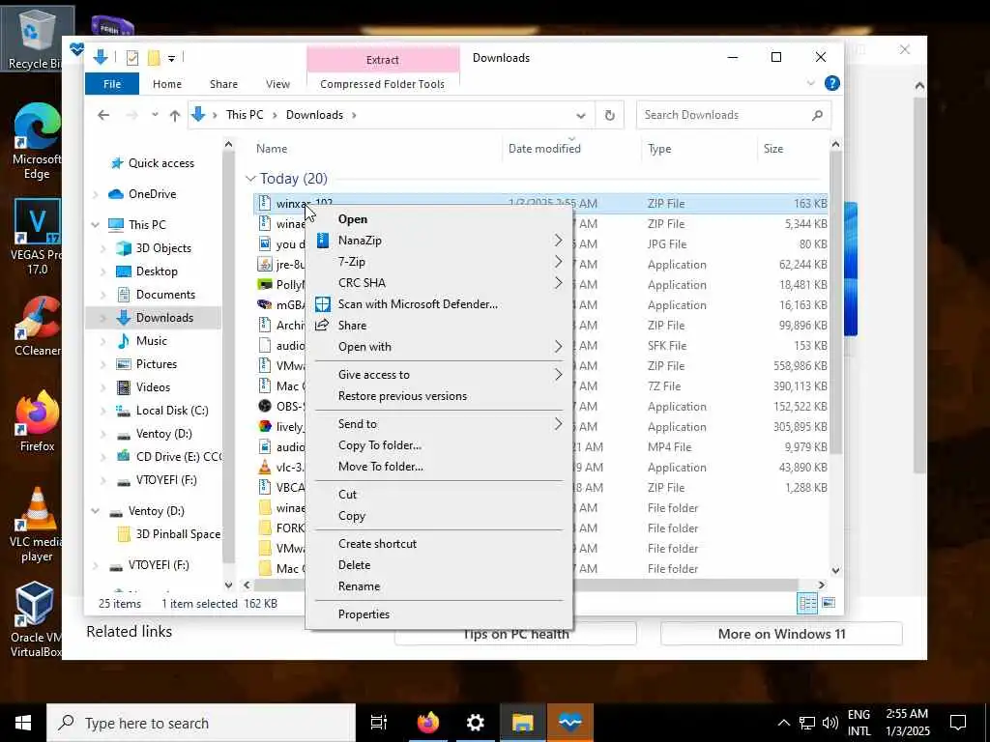The width and height of the screenshot is (990, 742).
Task: Show hidden tray icons chevron
Action: click(783, 723)
